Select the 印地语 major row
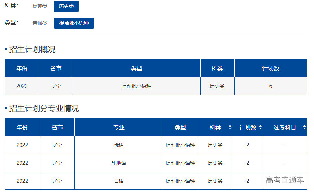Image resolution: width=314 pixels, height=194 pixels. 119,163
